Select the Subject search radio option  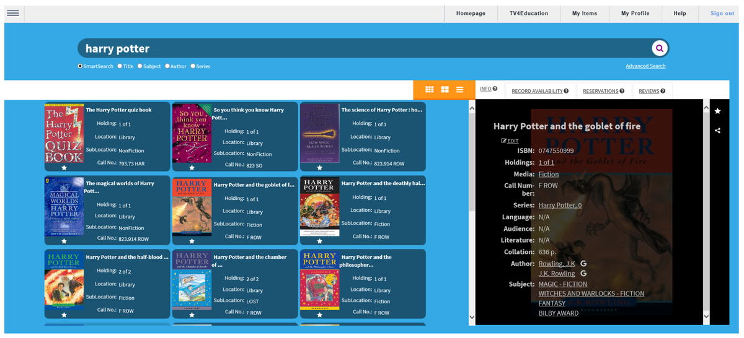(x=140, y=66)
